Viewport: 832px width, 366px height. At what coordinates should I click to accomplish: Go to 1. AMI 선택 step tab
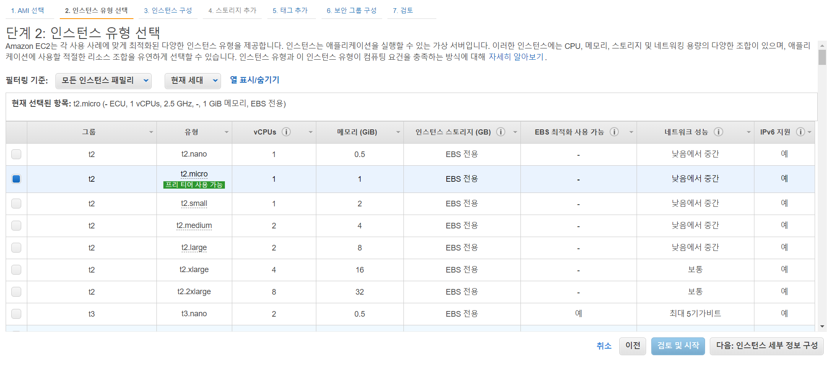click(x=28, y=10)
